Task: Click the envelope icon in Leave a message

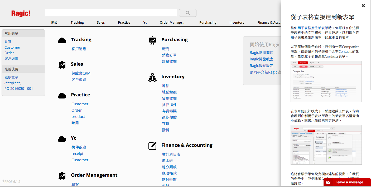Action: click(x=328, y=182)
